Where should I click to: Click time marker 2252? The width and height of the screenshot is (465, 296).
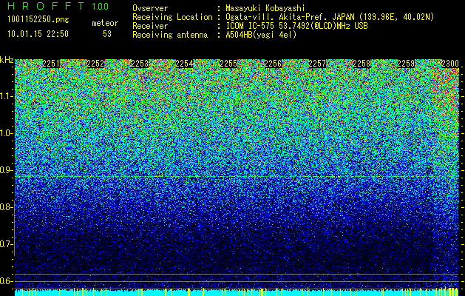pos(96,64)
